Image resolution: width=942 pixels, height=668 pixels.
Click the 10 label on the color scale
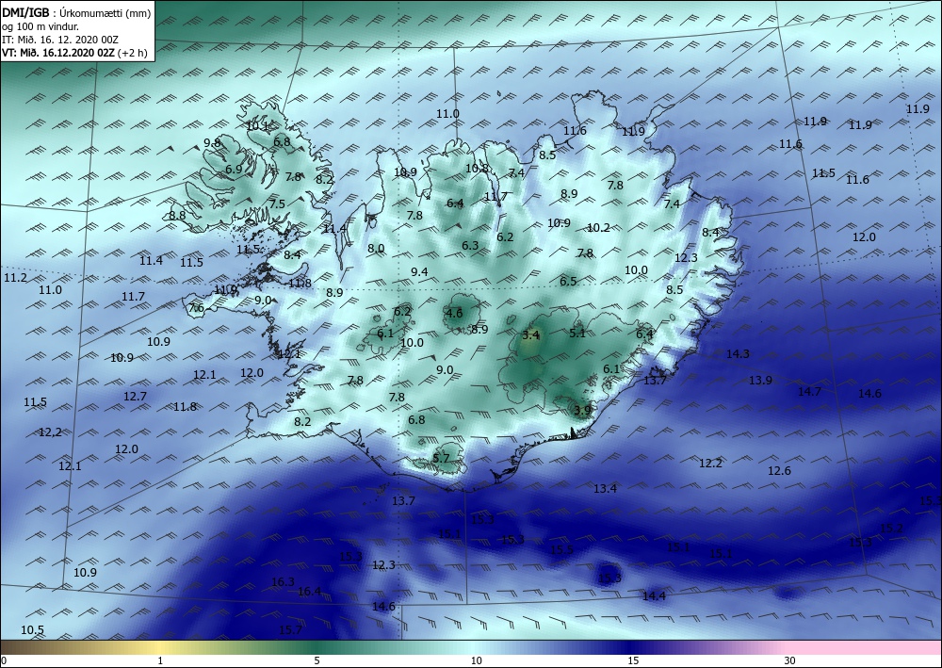tap(477, 660)
